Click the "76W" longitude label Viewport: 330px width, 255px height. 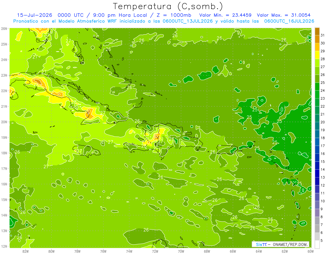pyautogui.click(x=103, y=251)
